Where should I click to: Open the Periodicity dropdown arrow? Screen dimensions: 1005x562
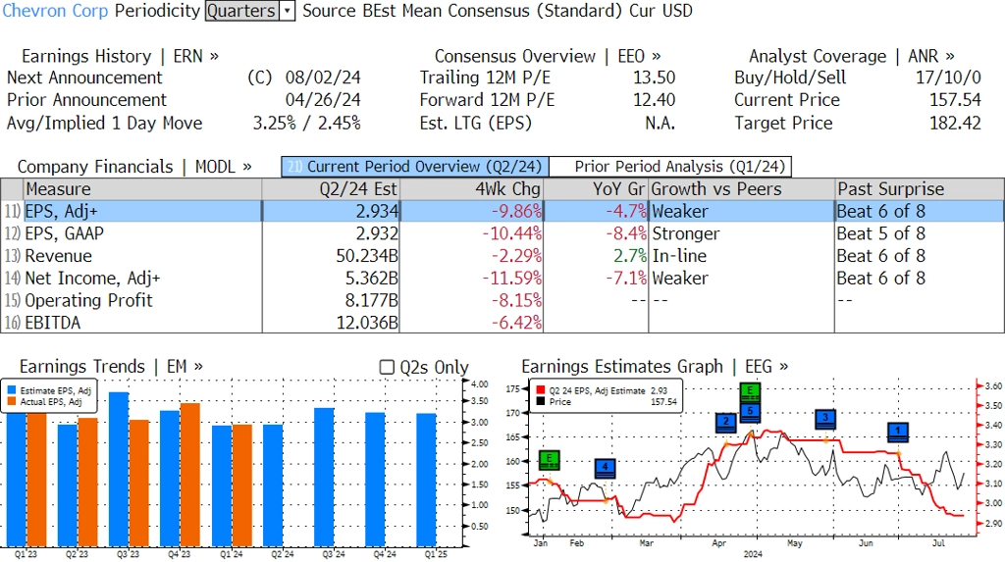(288, 11)
